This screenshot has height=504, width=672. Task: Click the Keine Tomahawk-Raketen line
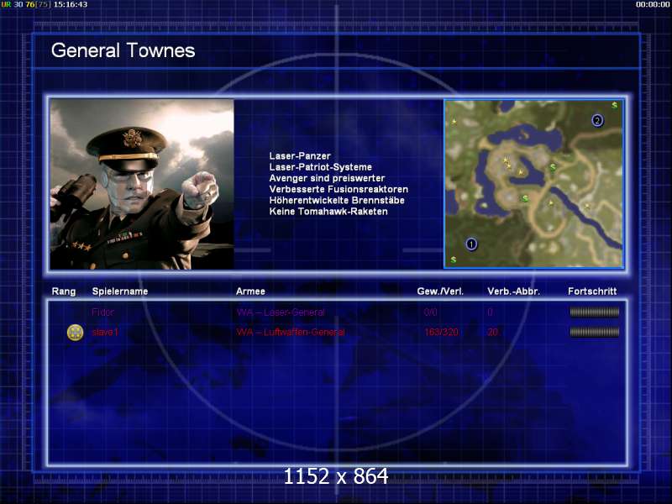328,212
